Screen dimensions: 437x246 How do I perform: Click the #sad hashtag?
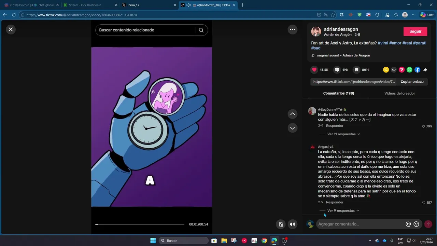click(316, 48)
